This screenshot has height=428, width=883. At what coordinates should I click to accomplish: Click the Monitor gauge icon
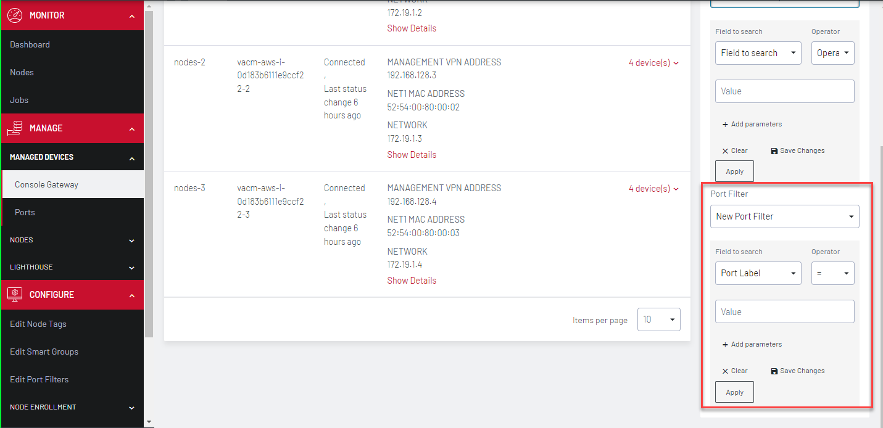[15, 15]
